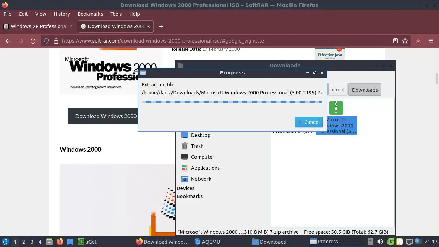Image resolution: width=439 pixels, height=247 pixels.
Task: Switch to the Download Windo... Firefox taskbar entry
Action: click(x=163, y=242)
